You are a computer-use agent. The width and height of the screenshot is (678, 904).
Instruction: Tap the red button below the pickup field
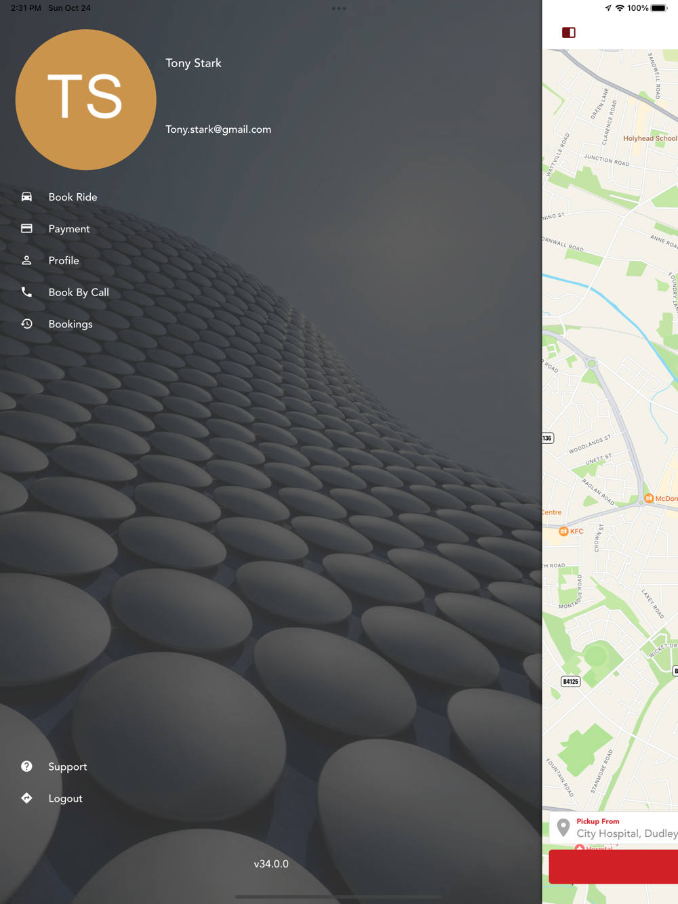[614, 867]
